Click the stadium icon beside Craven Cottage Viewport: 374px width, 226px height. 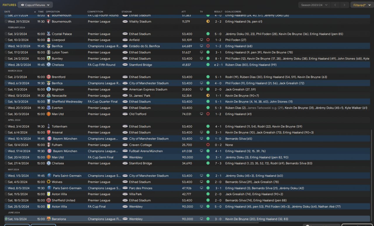pyautogui.click(x=125, y=145)
